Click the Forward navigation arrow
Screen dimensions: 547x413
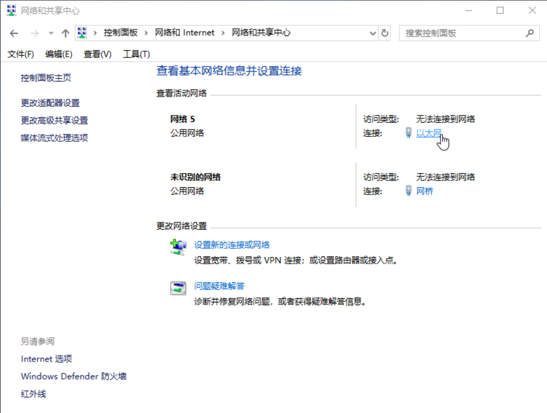click(35, 33)
